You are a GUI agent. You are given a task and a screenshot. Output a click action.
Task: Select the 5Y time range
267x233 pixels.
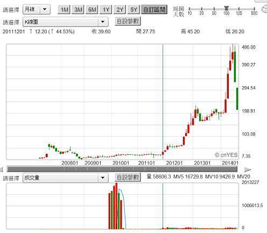click(x=133, y=10)
